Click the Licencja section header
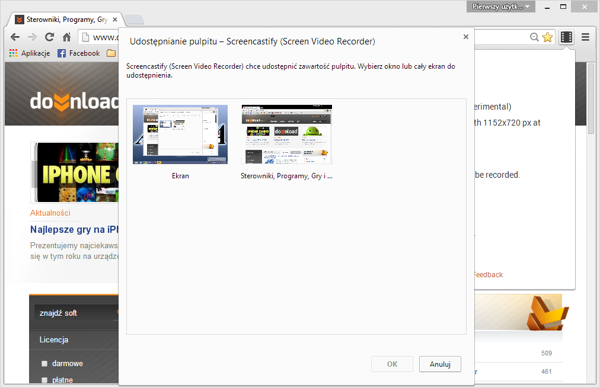This screenshot has height=388, width=600. (54, 339)
